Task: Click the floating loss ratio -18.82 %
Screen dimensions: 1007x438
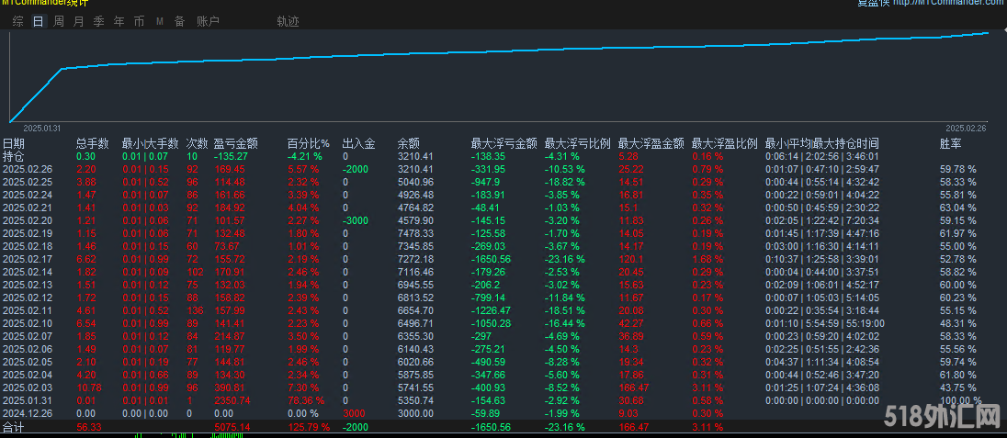Action: 564,182
